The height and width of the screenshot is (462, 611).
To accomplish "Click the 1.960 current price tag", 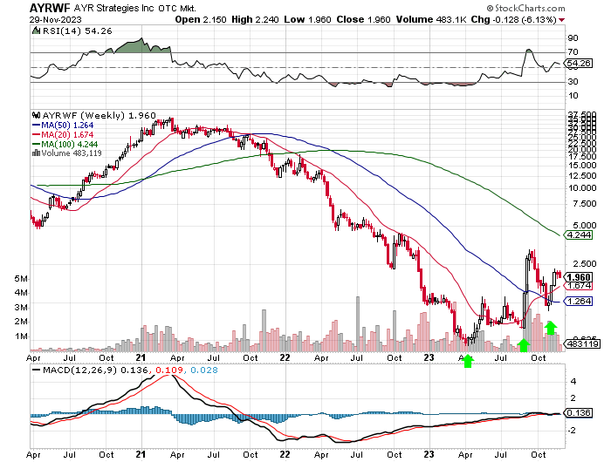I will coord(580,276).
